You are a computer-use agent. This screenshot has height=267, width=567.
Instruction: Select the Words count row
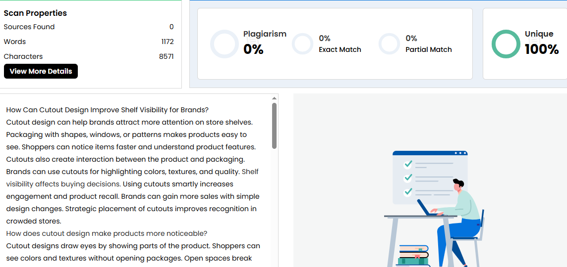click(x=89, y=42)
